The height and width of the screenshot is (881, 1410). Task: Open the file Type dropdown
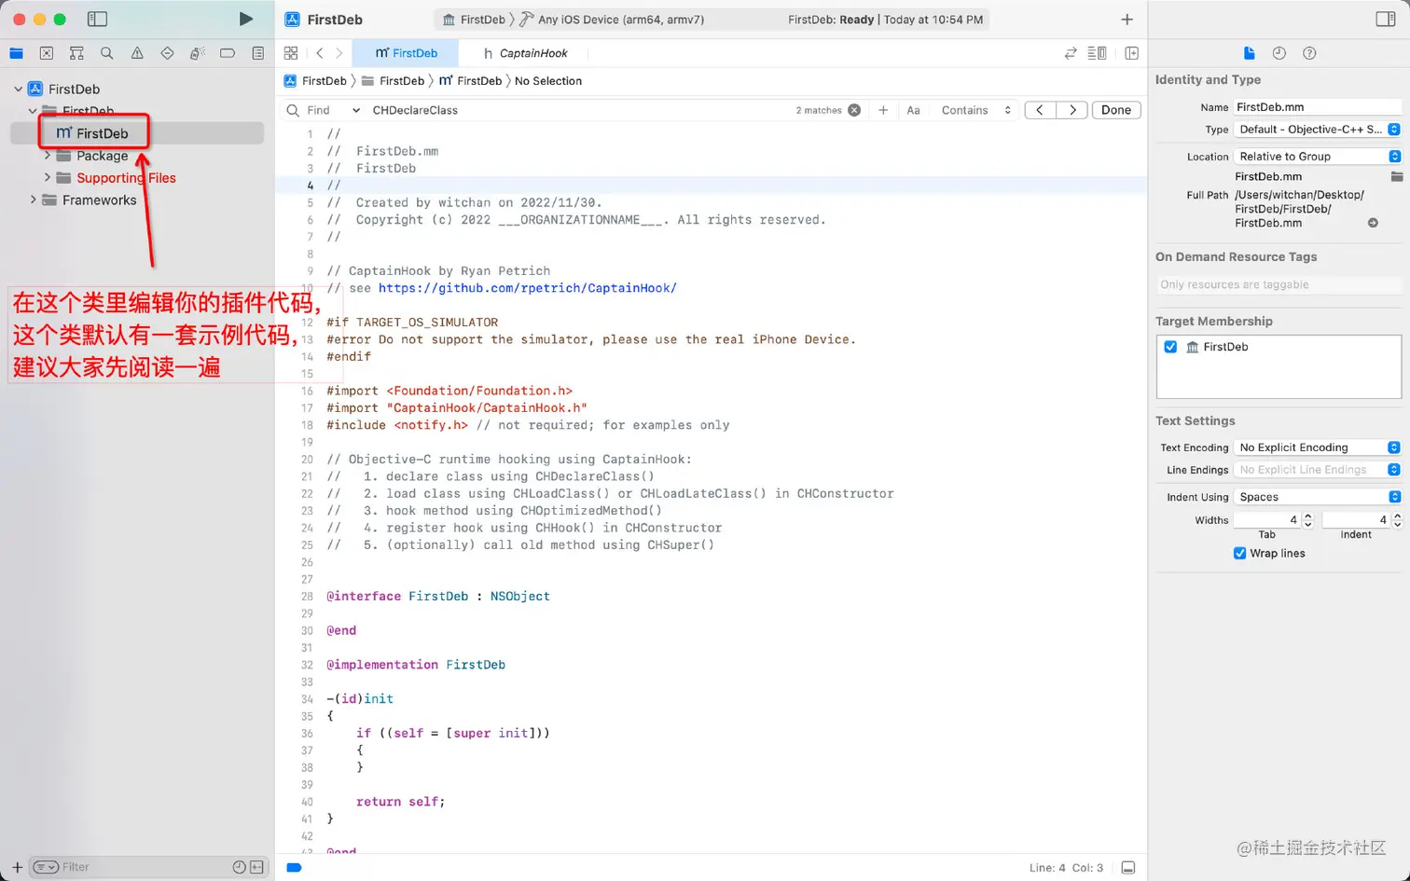1317,130
